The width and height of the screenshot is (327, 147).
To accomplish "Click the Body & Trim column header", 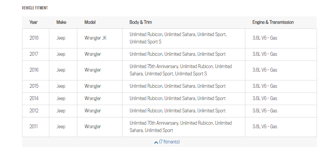I will pyautogui.click(x=141, y=22).
